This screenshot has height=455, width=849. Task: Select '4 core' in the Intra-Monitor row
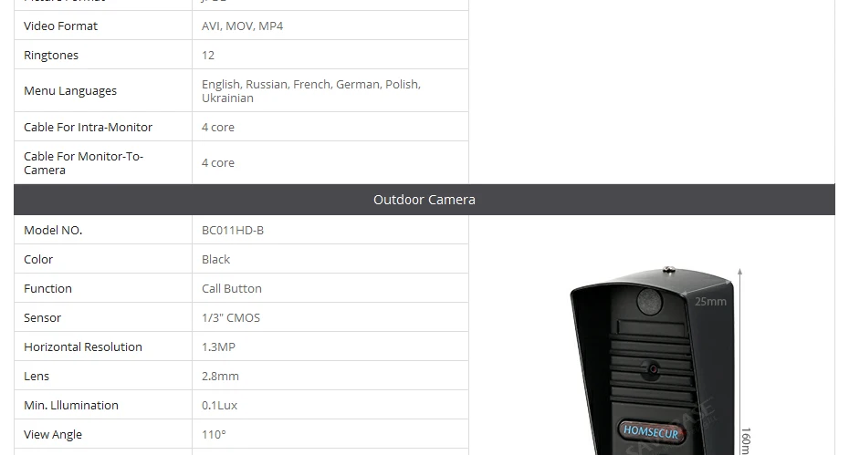[x=217, y=127]
